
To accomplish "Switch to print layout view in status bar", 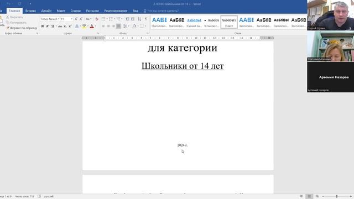I will point(309,197).
